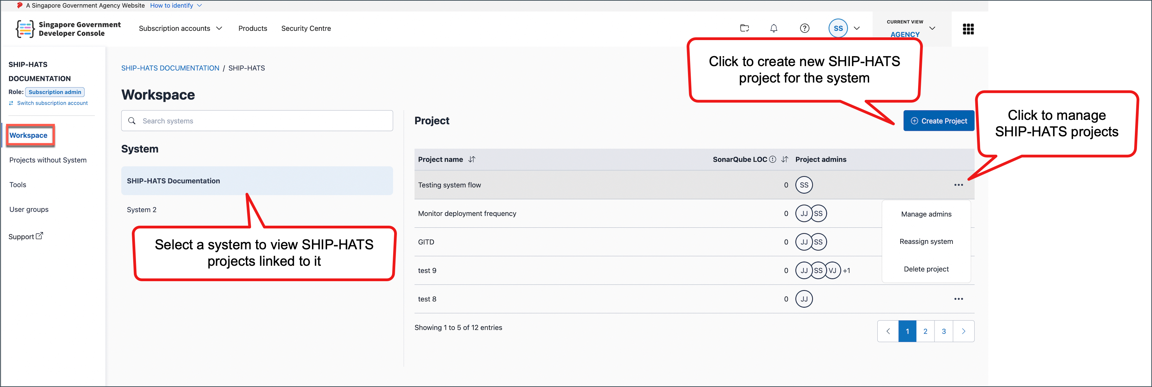
Task: Expand the user avatar chevron
Action: (x=856, y=28)
